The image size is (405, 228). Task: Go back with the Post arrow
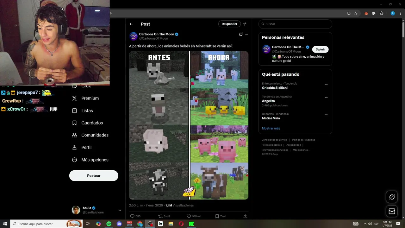point(131,24)
